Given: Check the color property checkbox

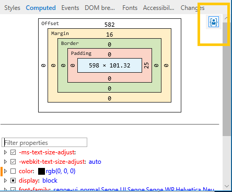Looking at the screenshot, I should click(x=13, y=171).
